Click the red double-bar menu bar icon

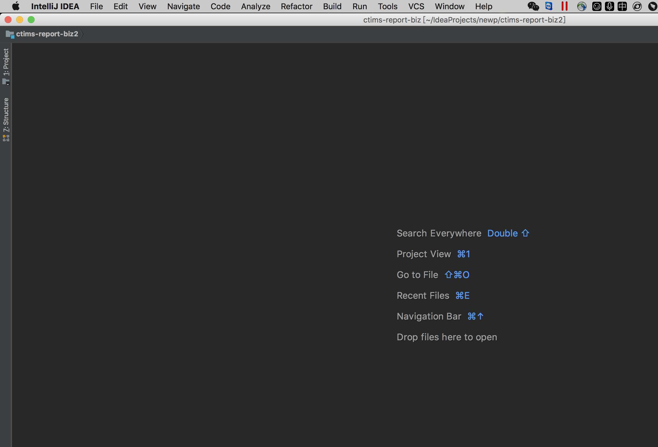click(x=565, y=6)
